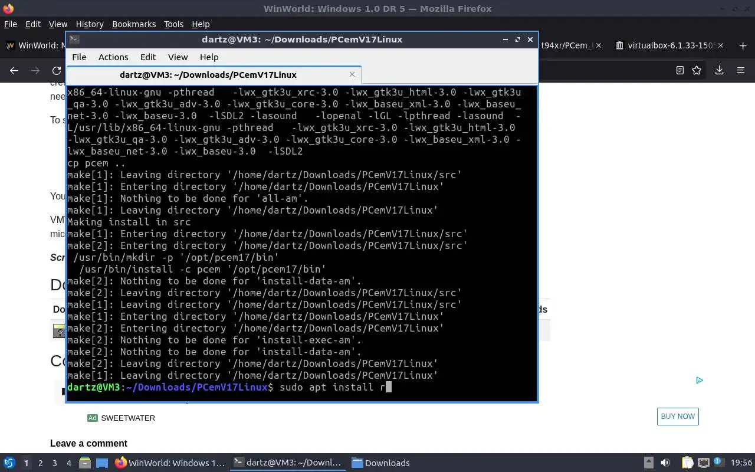Screen dimensions: 755x472
Task: Go back using Firefox back arrow
Action: [14, 70]
